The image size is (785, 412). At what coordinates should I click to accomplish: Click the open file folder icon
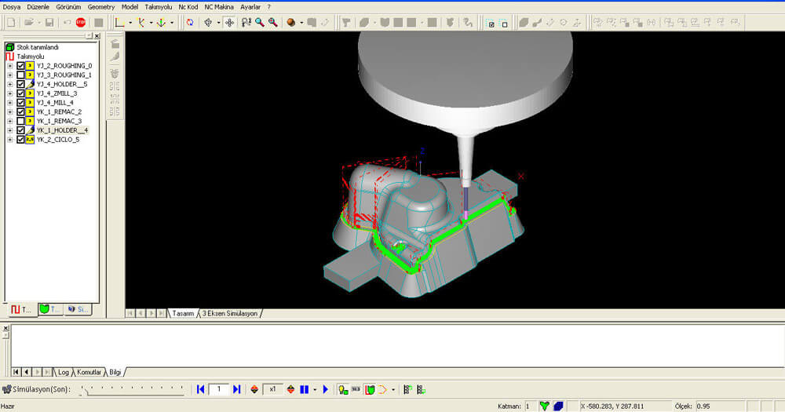coord(28,22)
